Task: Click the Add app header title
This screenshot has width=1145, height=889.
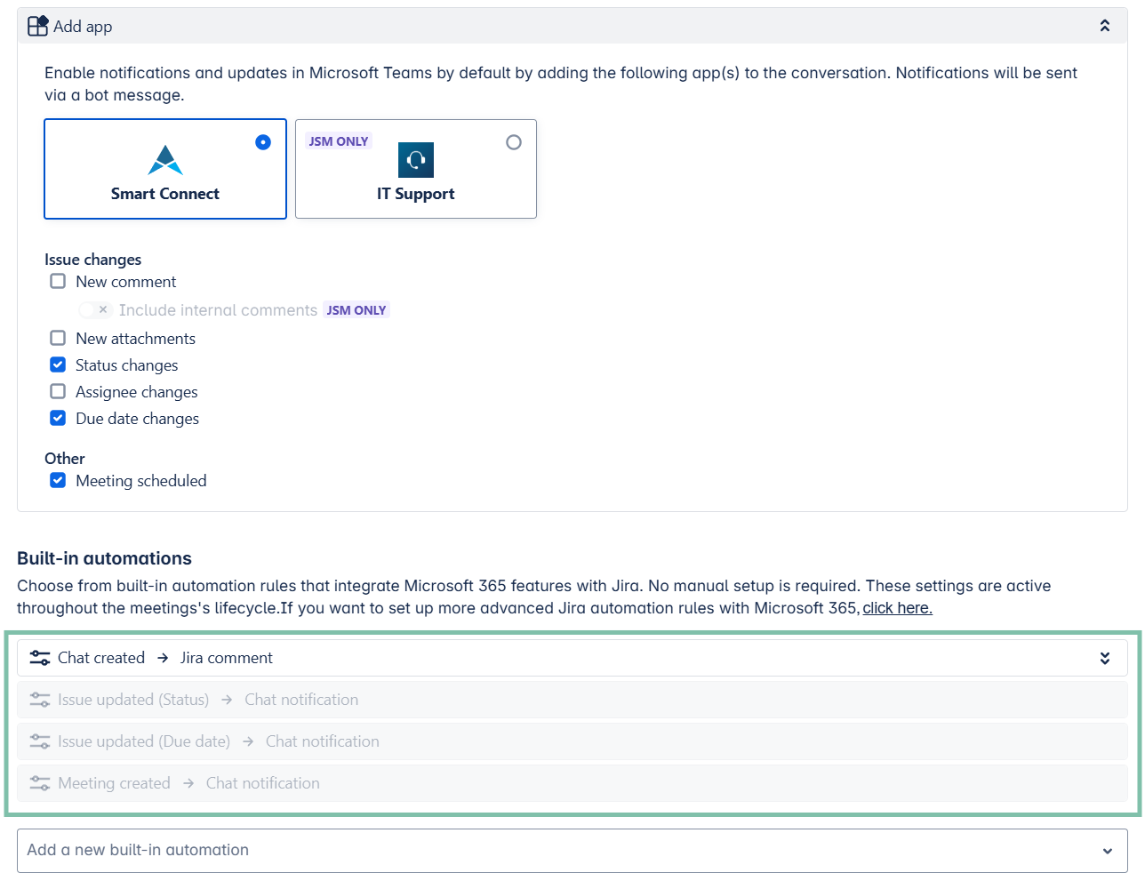Action: pyautogui.click(x=83, y=27)
